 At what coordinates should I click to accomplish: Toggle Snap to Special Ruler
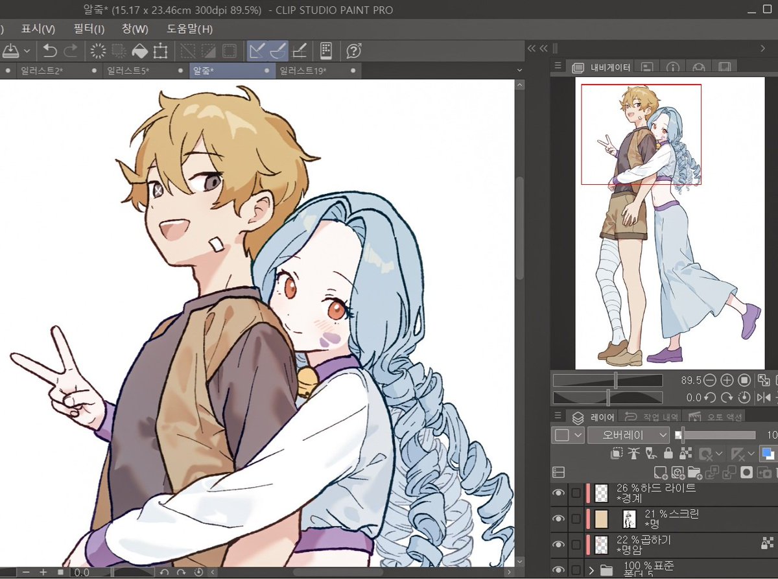coord(278,51)
